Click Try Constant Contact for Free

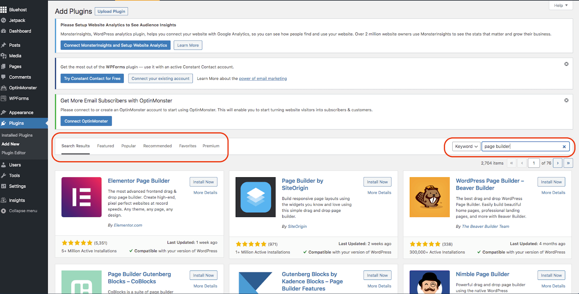click(92, 78)
